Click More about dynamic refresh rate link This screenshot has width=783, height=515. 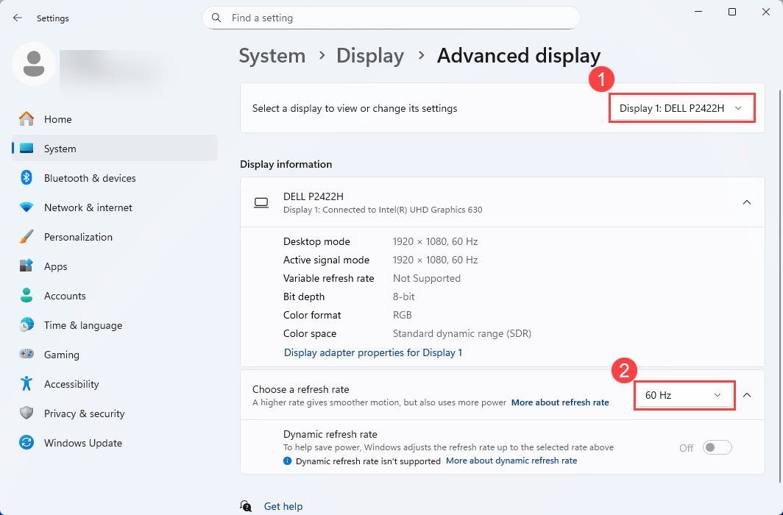tap(511, 461)
